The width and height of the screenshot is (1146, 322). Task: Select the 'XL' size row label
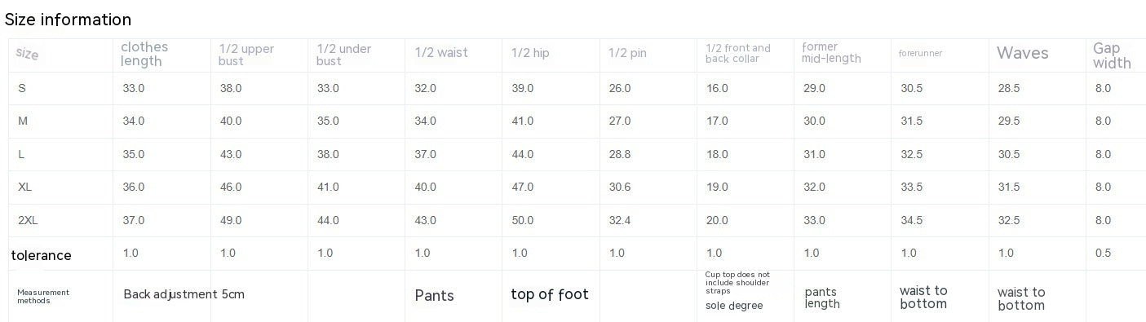(x=25, y=187)
